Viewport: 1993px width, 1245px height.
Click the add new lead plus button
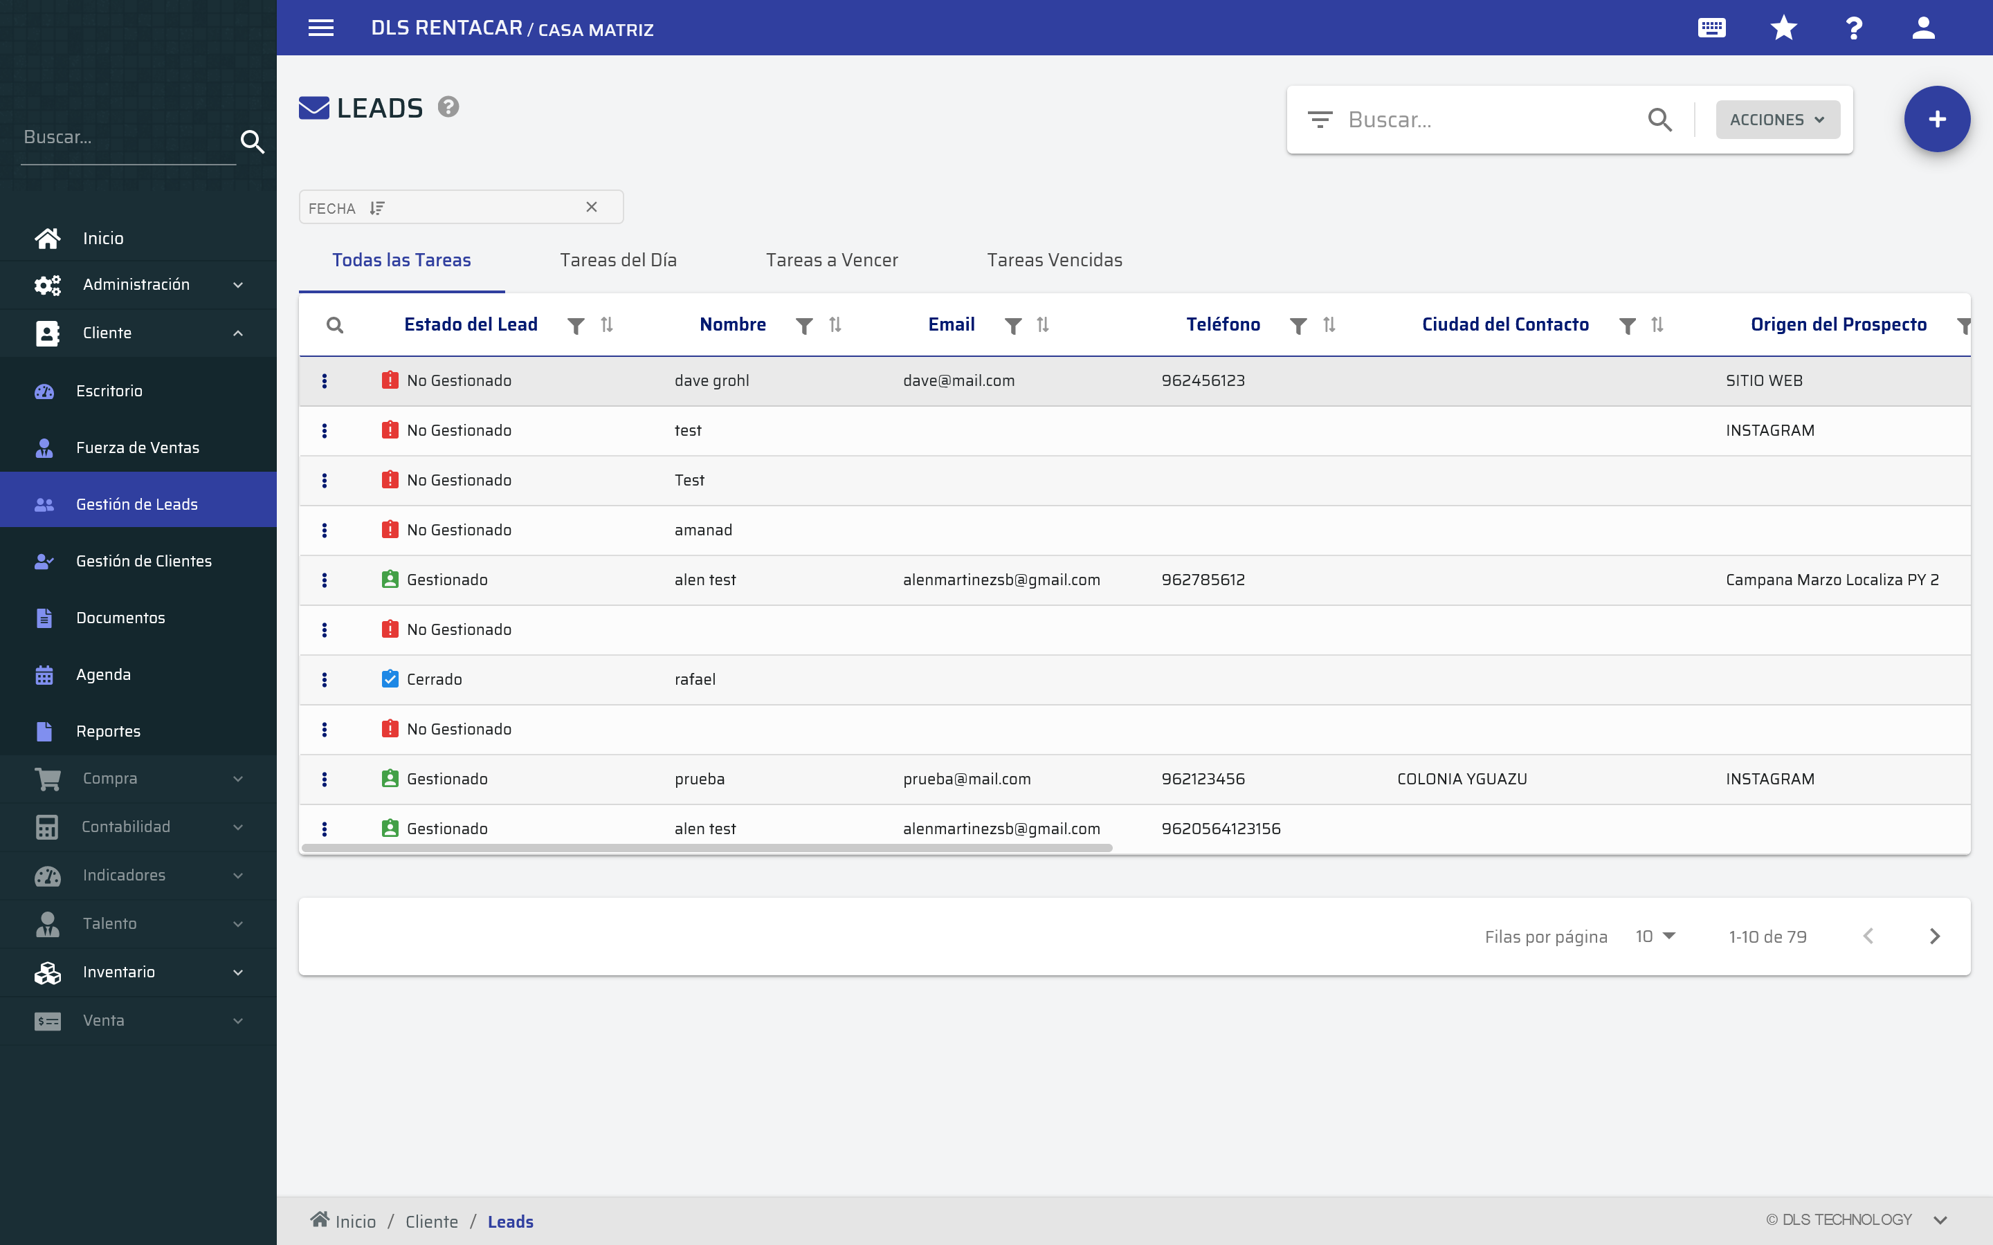pos(1936,120)
